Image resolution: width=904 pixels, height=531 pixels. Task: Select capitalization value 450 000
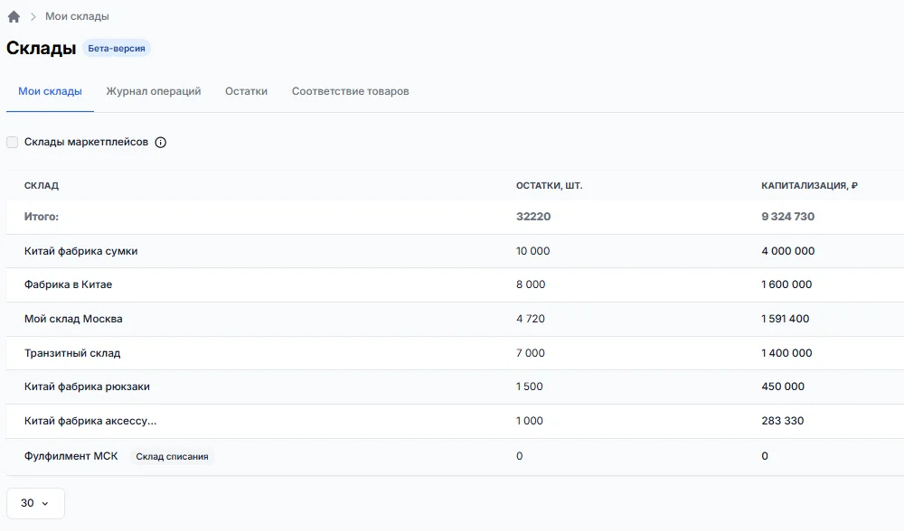782,387
